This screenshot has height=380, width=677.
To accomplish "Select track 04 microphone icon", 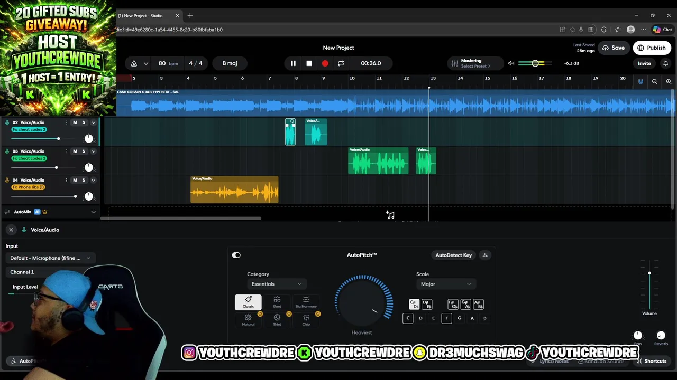I will [7, 180].
